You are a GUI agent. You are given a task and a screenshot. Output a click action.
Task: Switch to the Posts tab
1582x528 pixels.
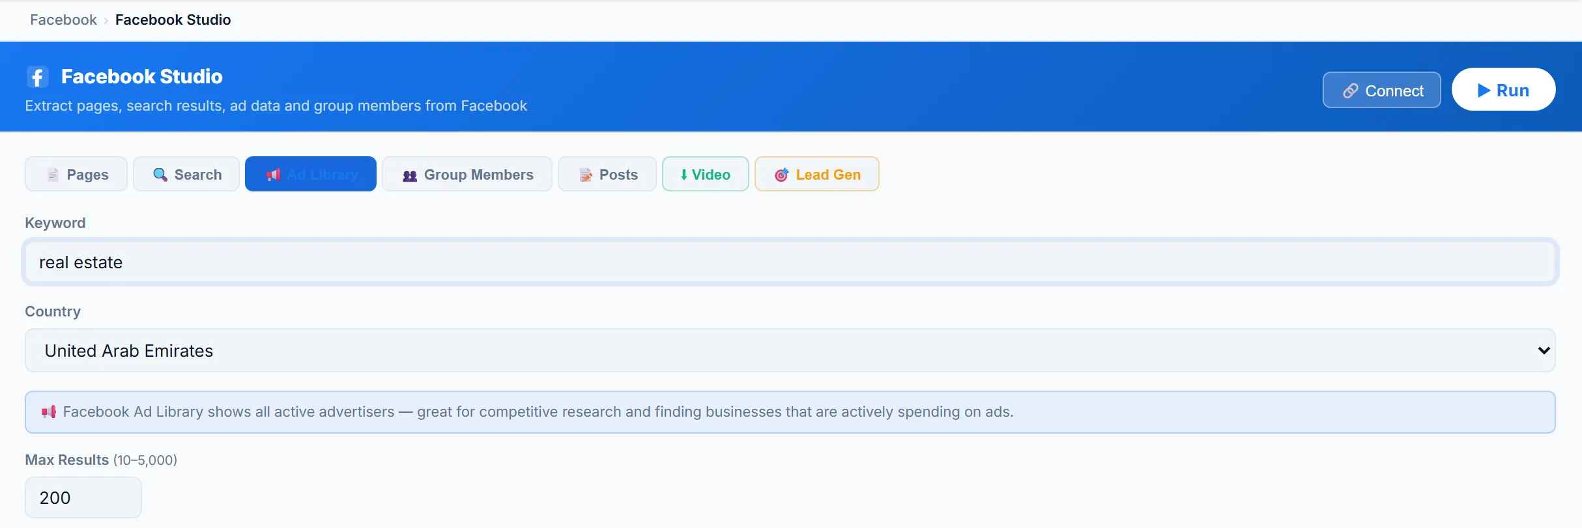pos(607,174)
